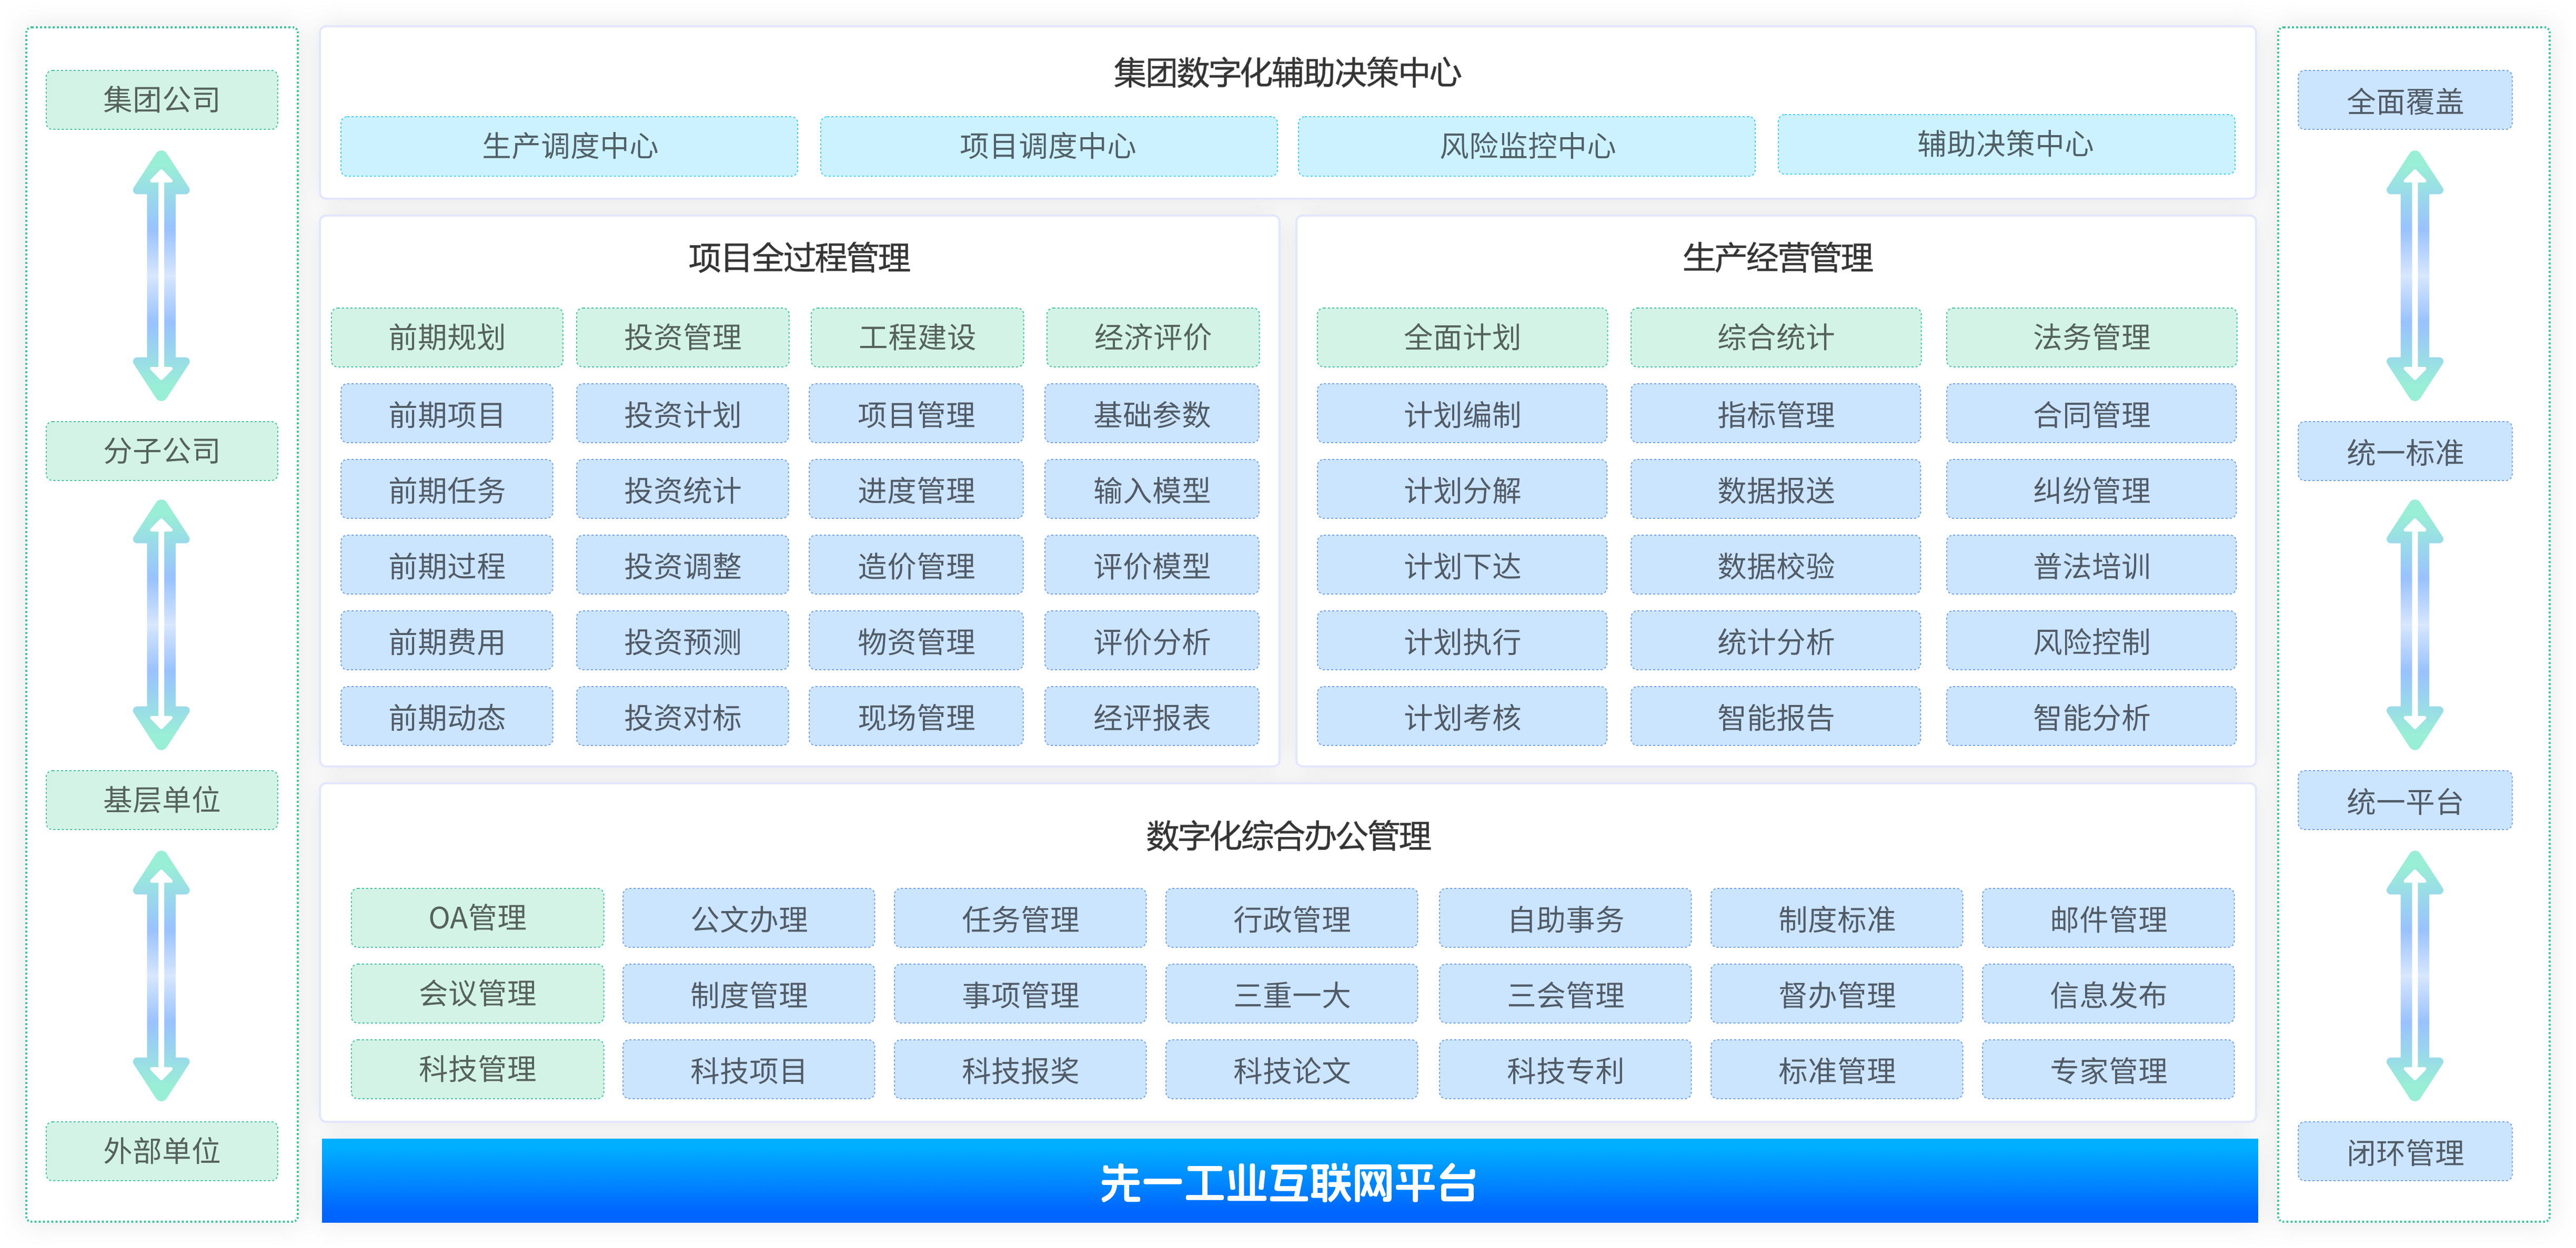Click 外部单位 label
Screen dimensions: 2576x1248
coord(162,1151)
